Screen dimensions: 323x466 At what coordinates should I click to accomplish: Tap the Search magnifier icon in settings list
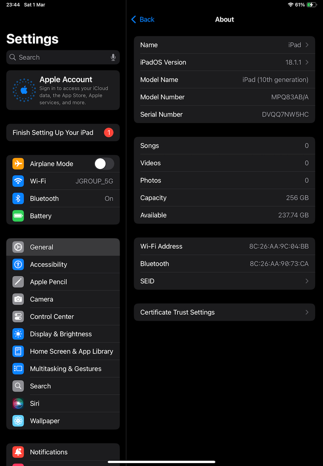[x=18, y=386]
